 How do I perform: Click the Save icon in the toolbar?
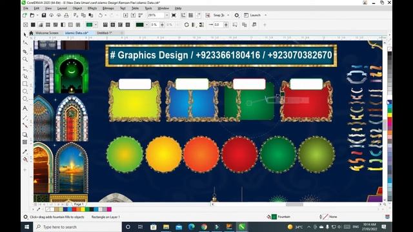click(x=44, y=15)
